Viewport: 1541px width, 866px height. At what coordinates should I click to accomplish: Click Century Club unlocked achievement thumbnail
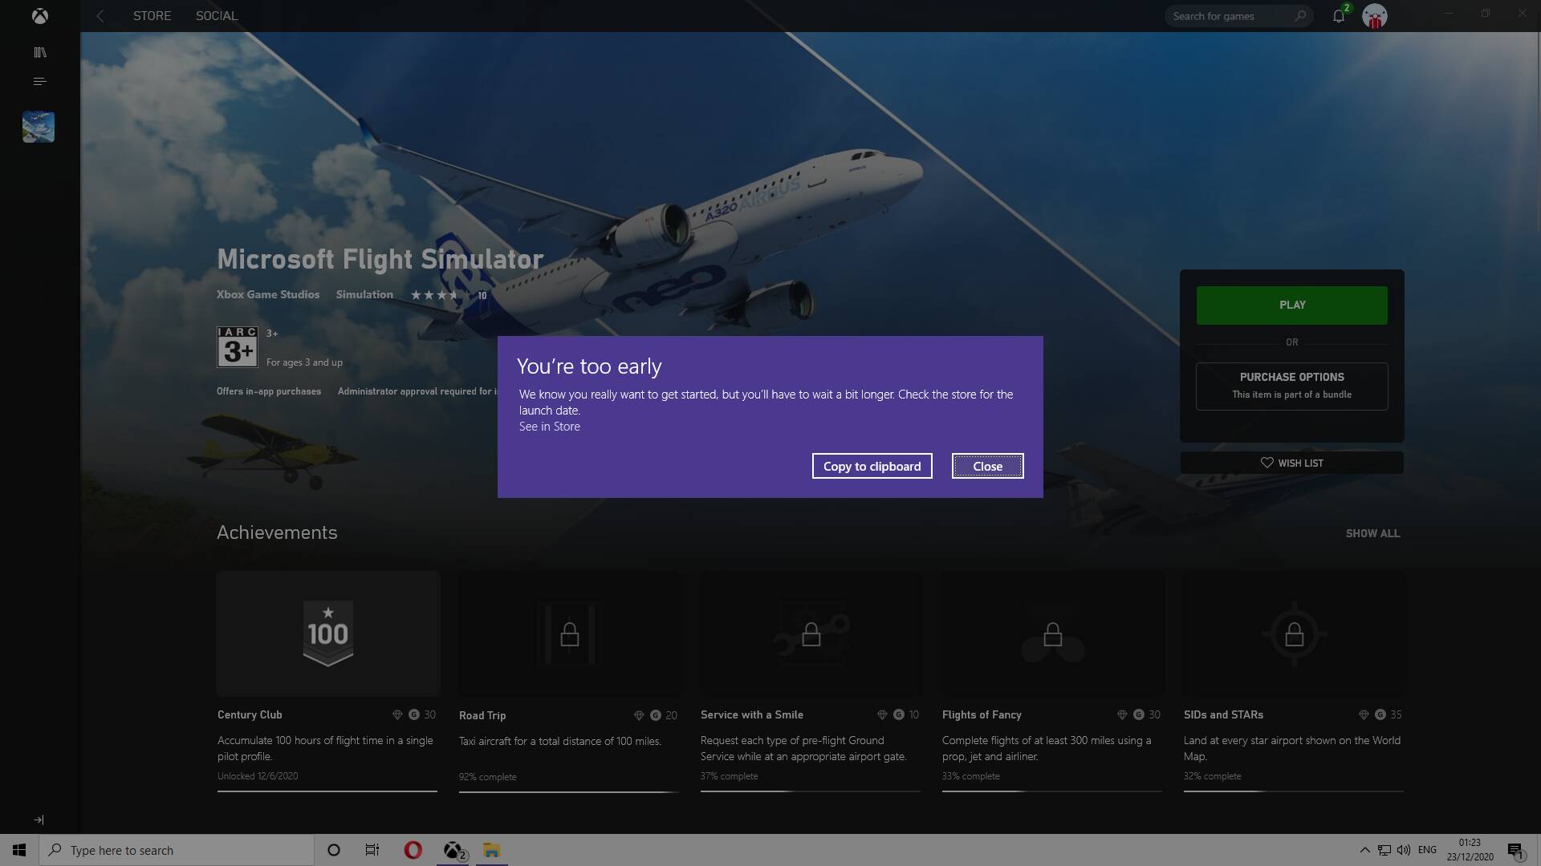click(x=328, y=633)
